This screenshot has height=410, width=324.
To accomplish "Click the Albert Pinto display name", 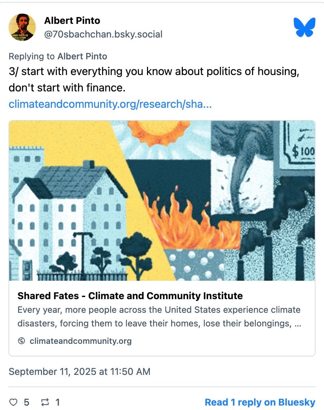I will coord(72,20).
